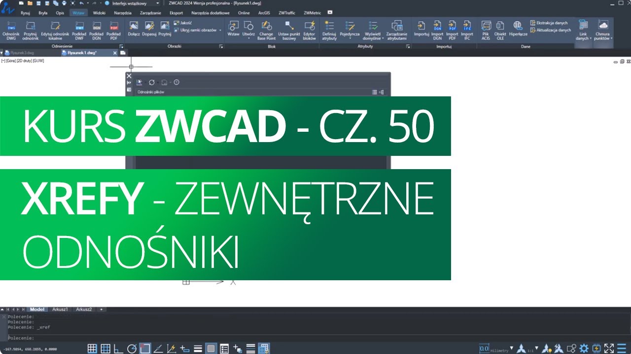Click Ustaw punkt bazowy
Viewport: 631px width, 354px height.
pos(289,30)
